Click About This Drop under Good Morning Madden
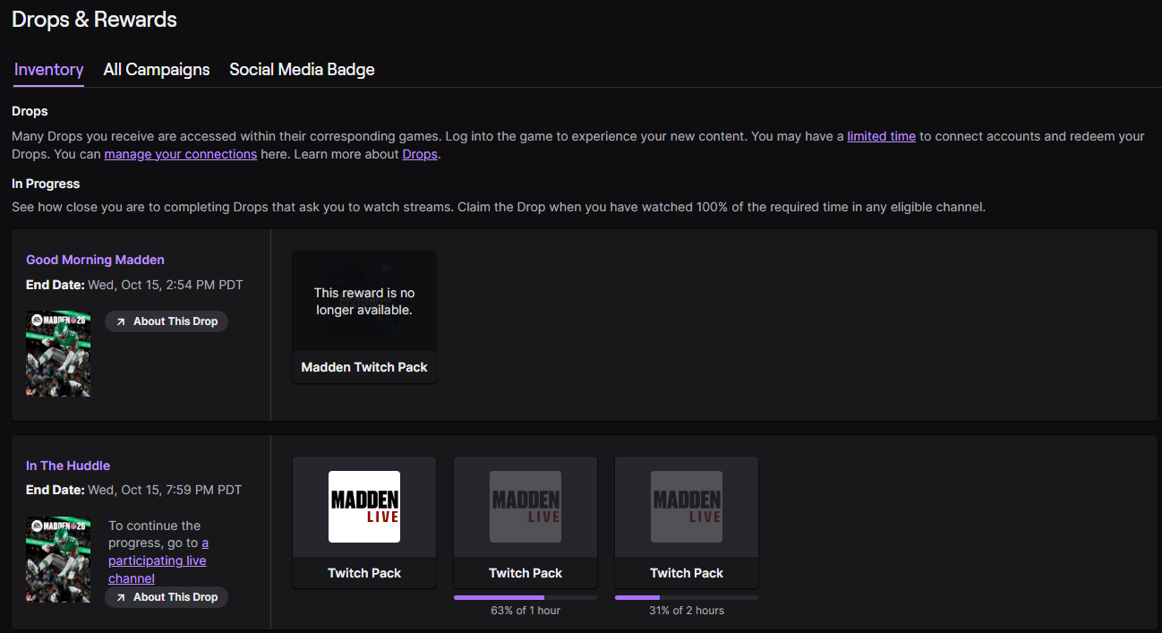Viewport: 1162px width, 633px height. (167, 321)
